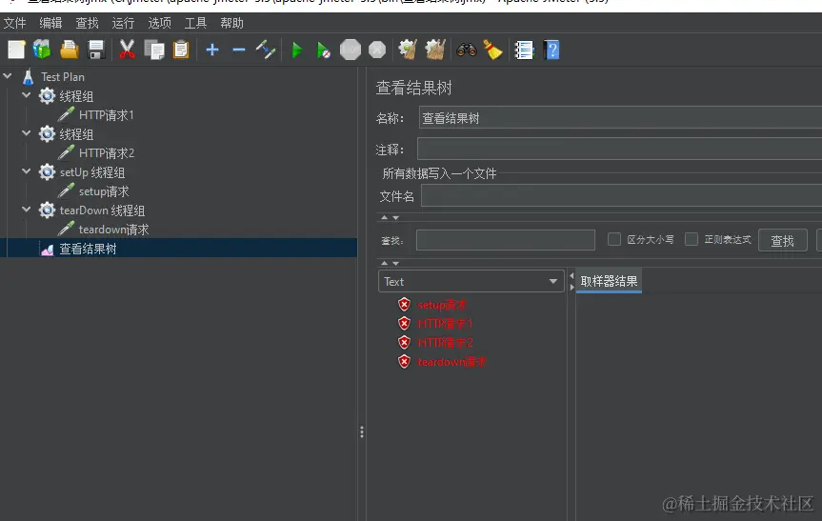This screenshot has height=521, width=822.
Task: Expand all nodes with plus icon
Action: click(212, 50)
